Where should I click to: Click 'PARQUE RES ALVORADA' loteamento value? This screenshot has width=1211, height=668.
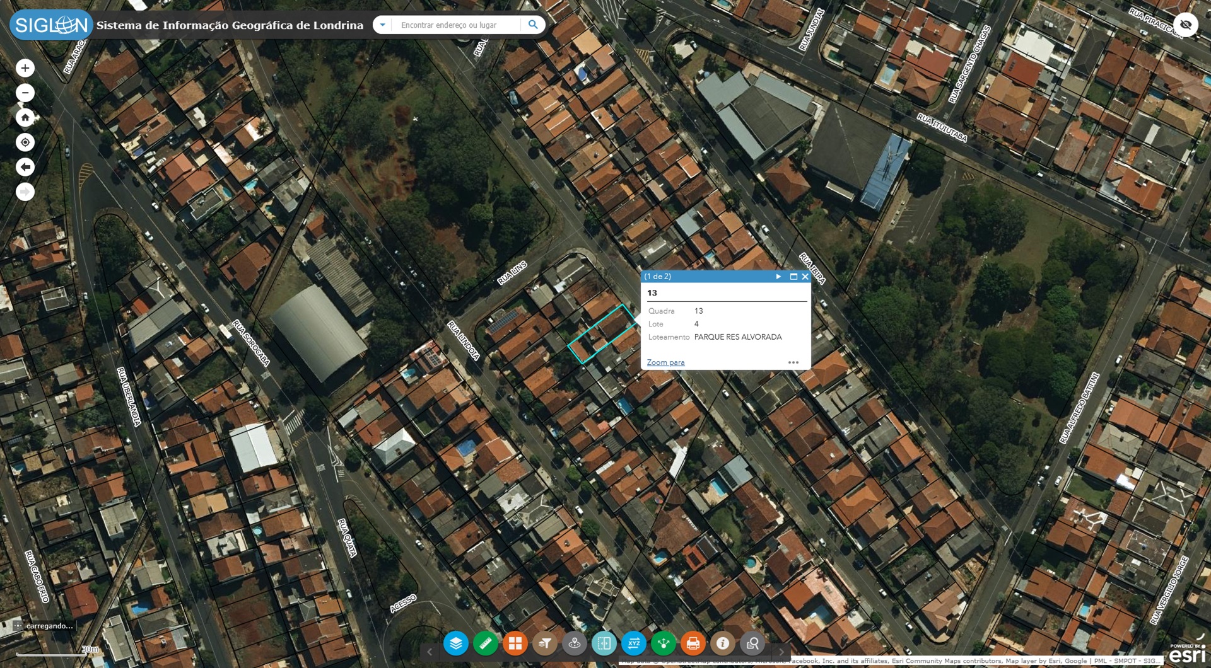pos(738,337)
